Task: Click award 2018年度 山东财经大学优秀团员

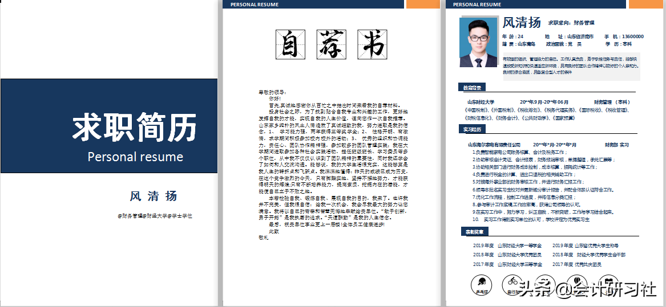Action: (507, 255)
